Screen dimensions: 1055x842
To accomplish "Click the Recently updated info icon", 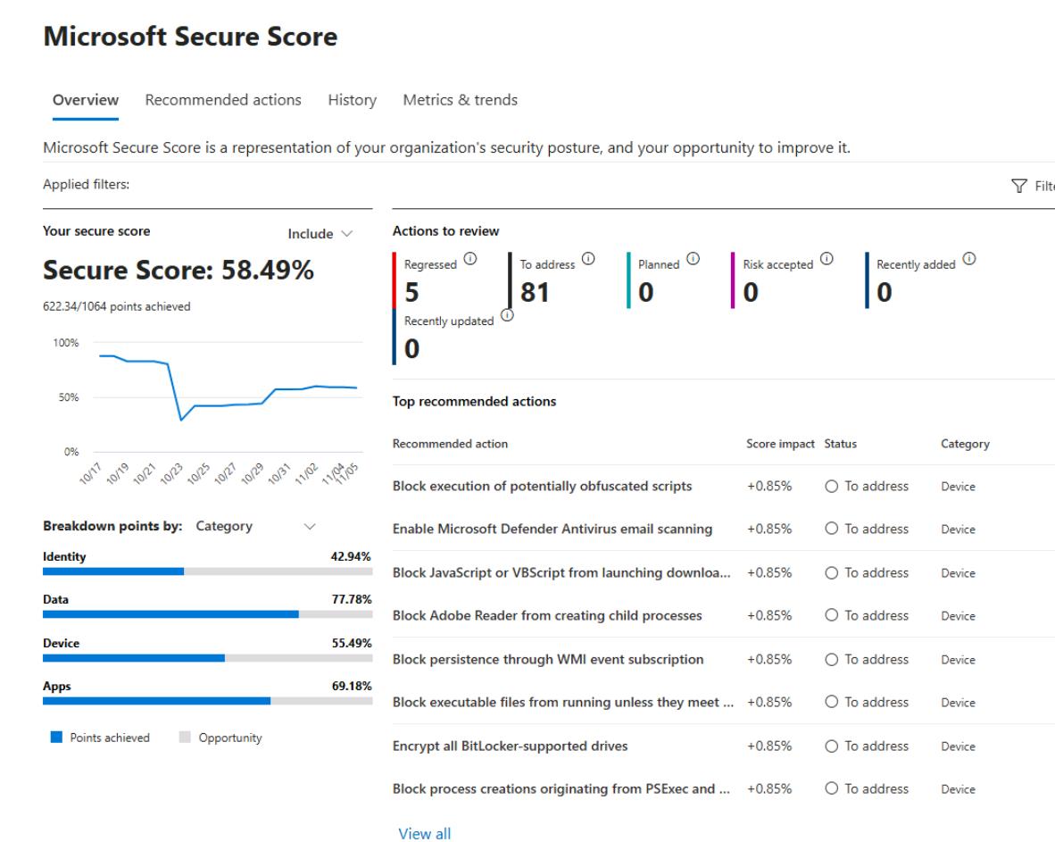I will pyautogui.click(x=506, y=315).
